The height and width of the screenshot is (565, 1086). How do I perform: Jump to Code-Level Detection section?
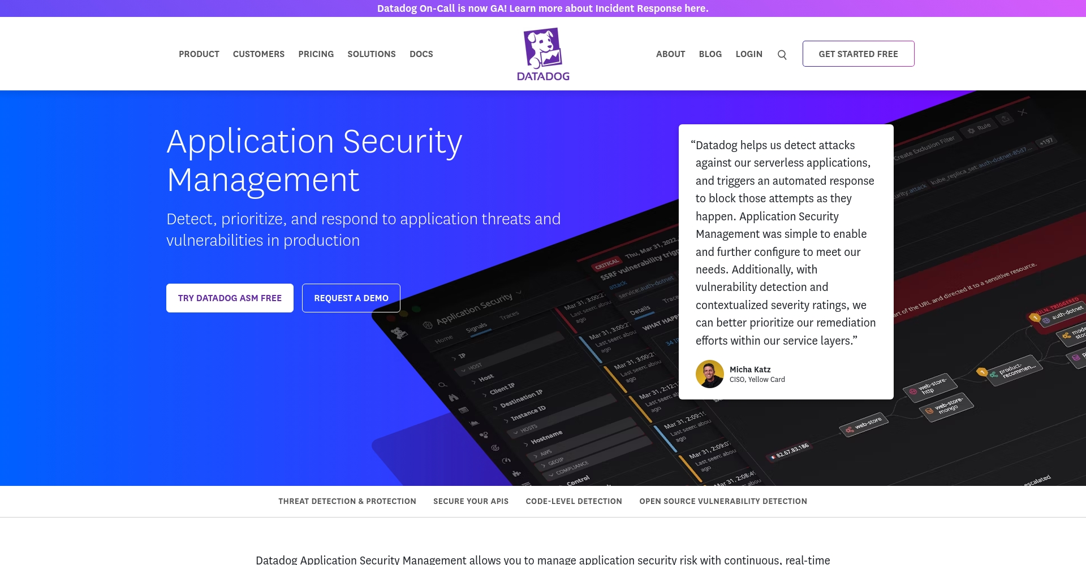coord(574,501)
